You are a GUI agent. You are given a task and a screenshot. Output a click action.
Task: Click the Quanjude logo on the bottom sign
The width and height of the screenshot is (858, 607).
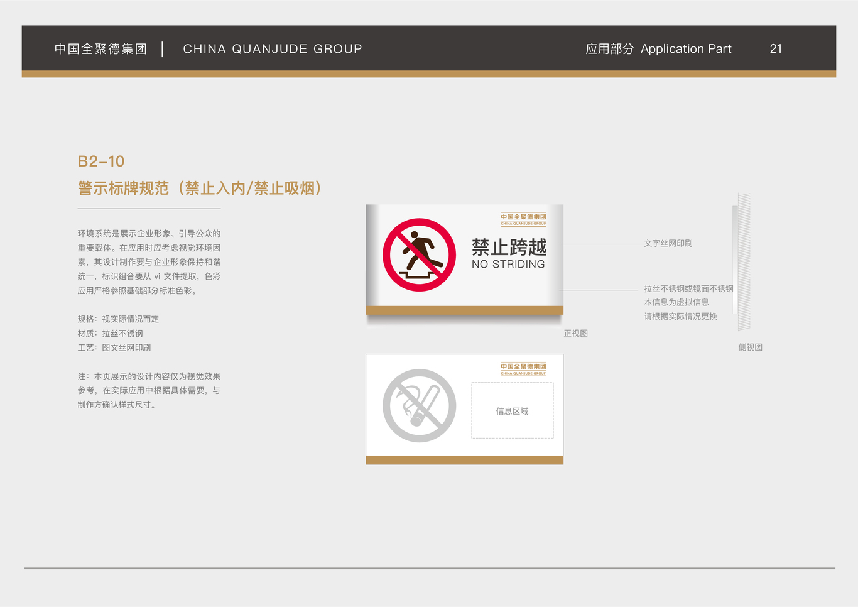click(x=523, y=369)
